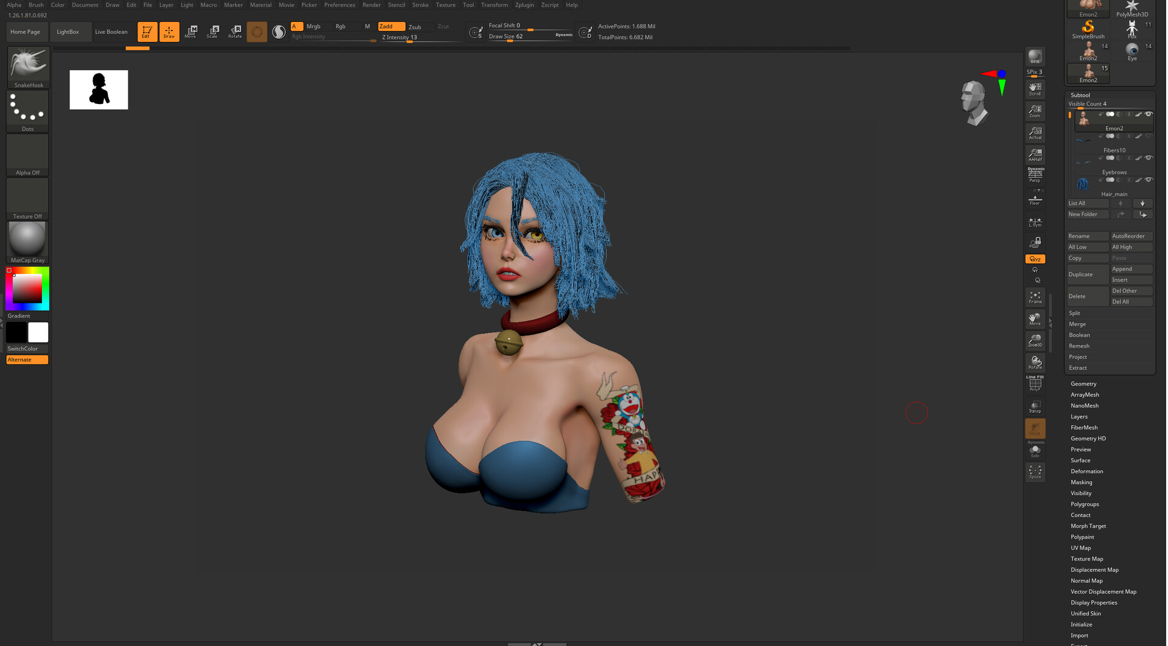The height and width of the screenshot is (646, 1168).
Task: Open the Zplugin menu
Action: 524,5
